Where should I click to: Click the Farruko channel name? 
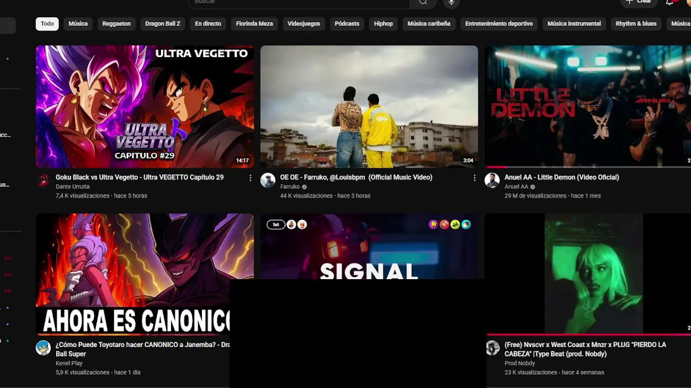point(290,187)
